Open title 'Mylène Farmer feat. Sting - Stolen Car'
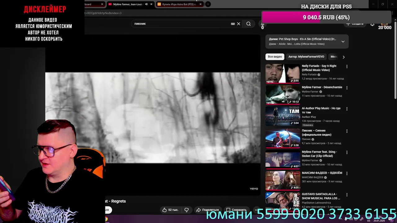This screenshot has width=397, height=223. click(x=319, y=154)
